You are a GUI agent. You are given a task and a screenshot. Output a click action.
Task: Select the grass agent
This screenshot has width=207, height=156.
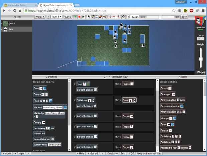click(16, 23)
